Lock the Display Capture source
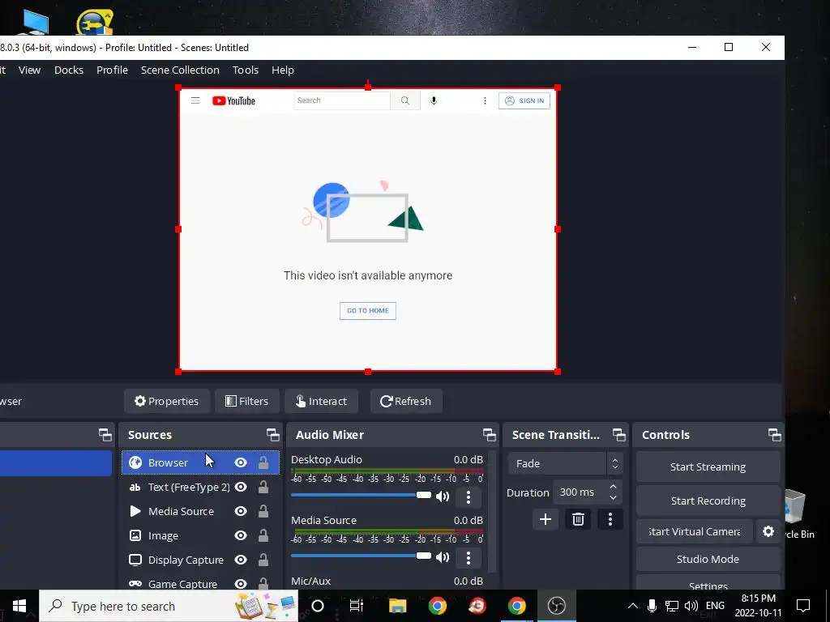This screenshot has height=622, width=830. 263,560
